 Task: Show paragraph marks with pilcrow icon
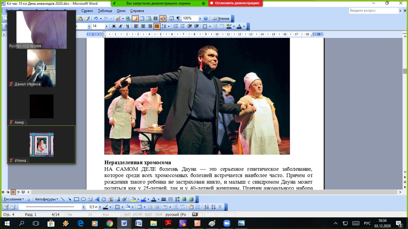click(178, 18)
